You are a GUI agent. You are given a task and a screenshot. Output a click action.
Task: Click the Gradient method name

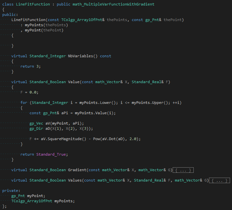pyautogui.click(x=77, y=170)
